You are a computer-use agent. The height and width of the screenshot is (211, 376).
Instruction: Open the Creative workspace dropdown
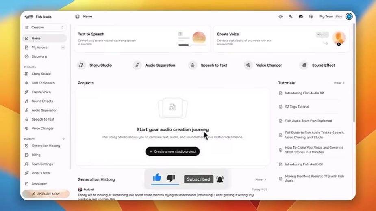point(44,27)
